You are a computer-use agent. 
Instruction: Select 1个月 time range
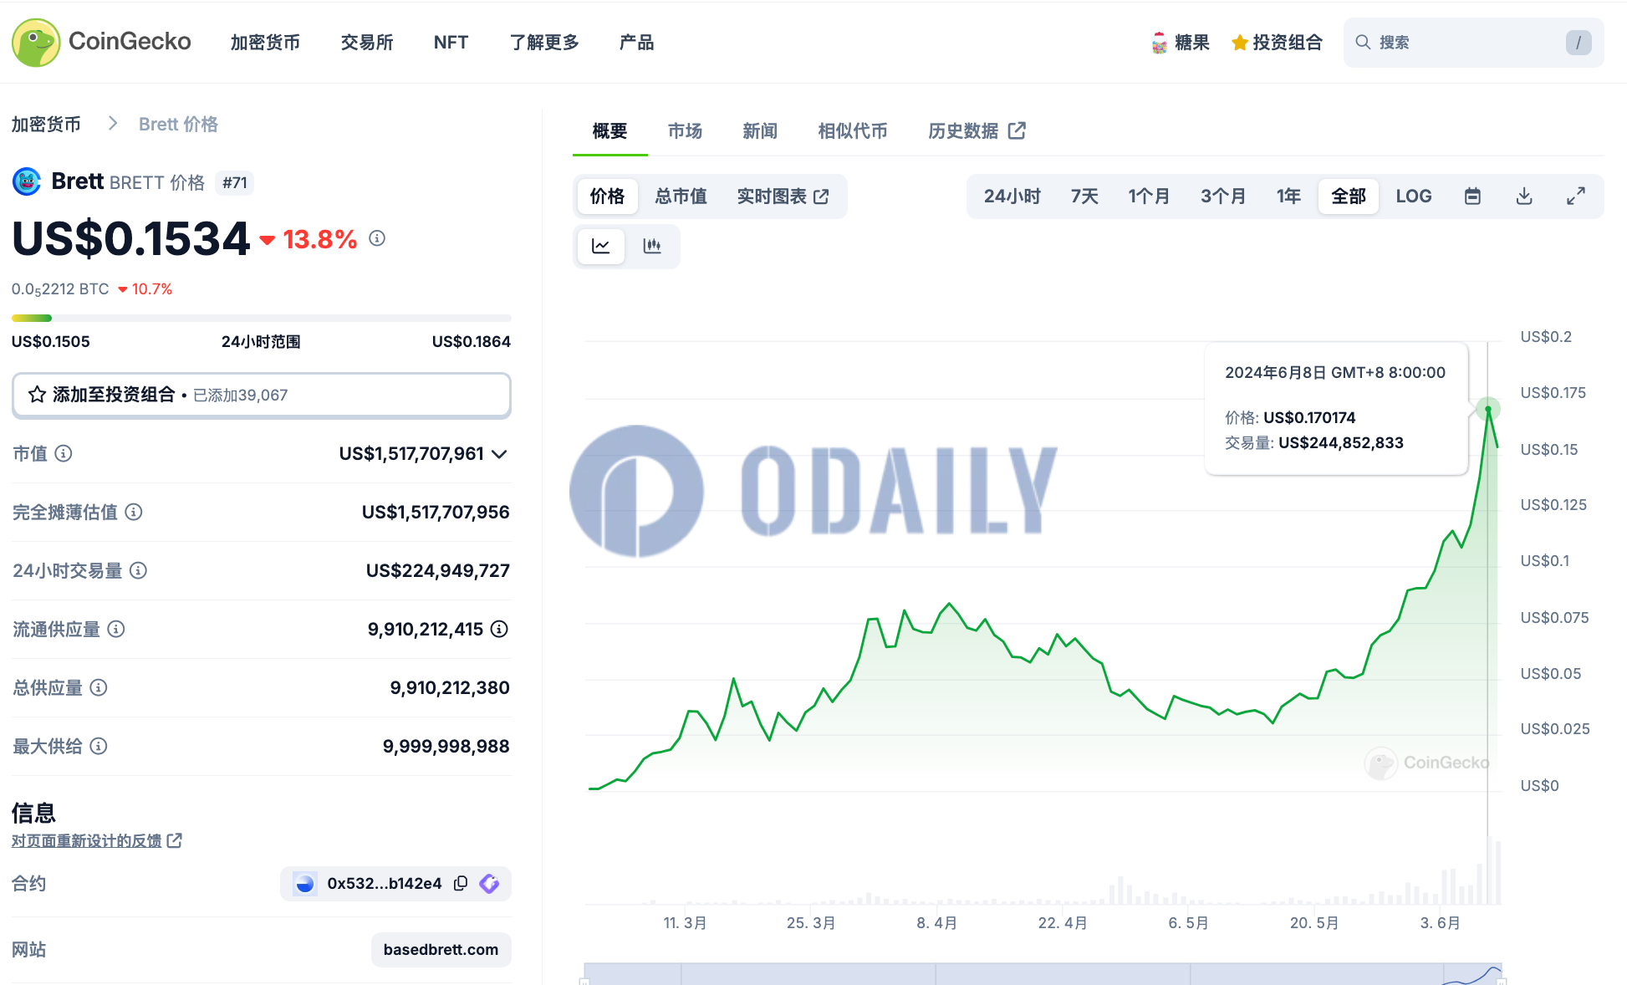coord(1149,196)
